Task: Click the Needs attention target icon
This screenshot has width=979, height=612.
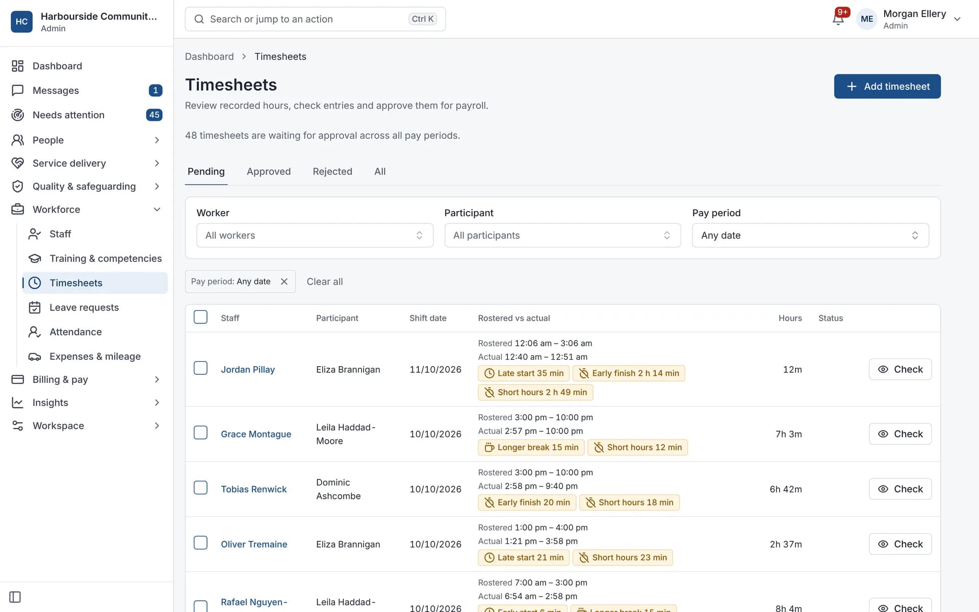Action: [18, 115]
